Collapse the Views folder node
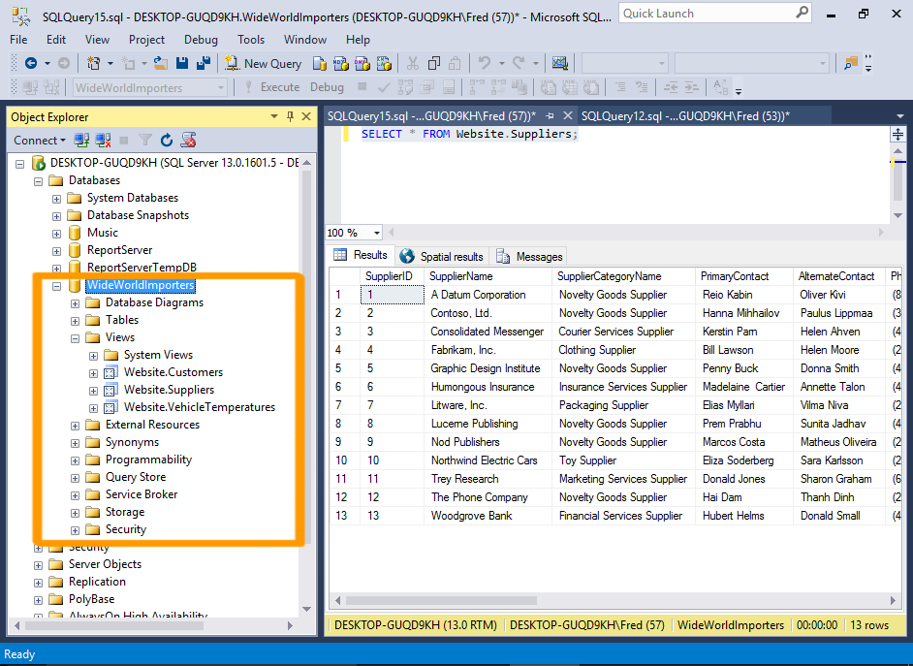 point(75,337)
